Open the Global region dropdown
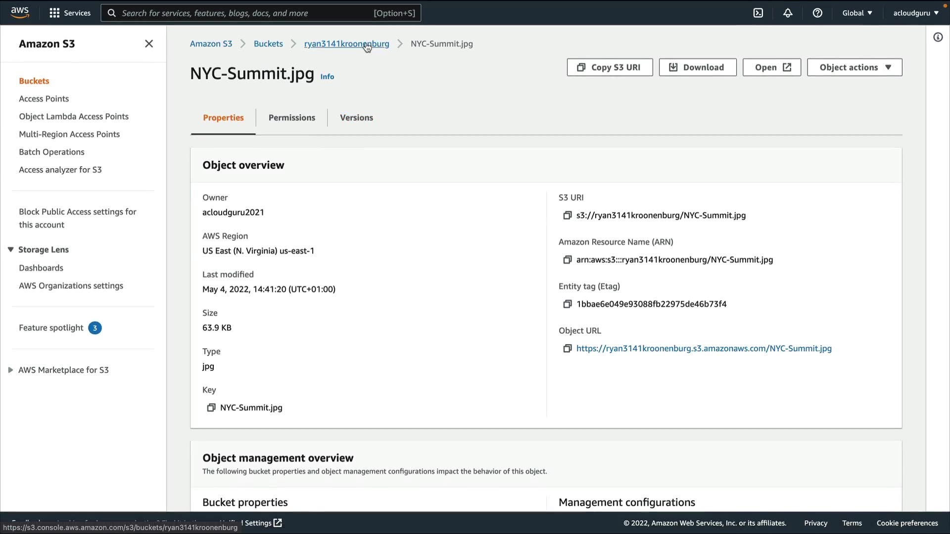The height and width of the screenshot is (534, 950). tap(857, 13)
